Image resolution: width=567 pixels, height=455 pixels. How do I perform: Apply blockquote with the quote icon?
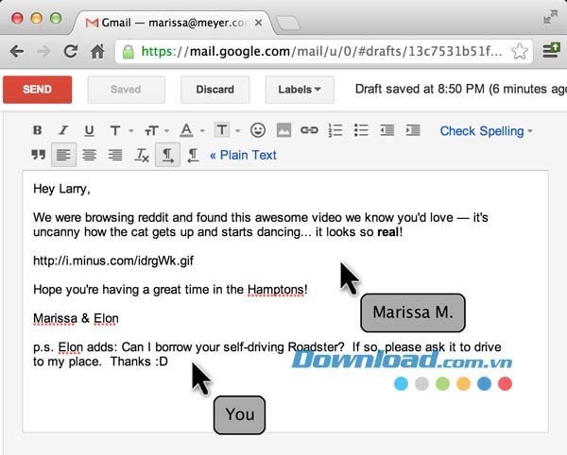tap(39, 156)
